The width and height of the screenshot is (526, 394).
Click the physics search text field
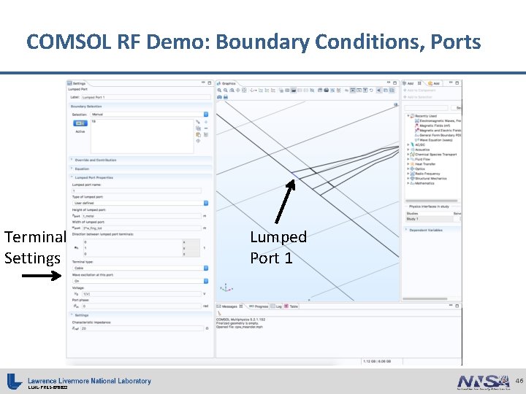pyautogui.click(x=426, y=108)
